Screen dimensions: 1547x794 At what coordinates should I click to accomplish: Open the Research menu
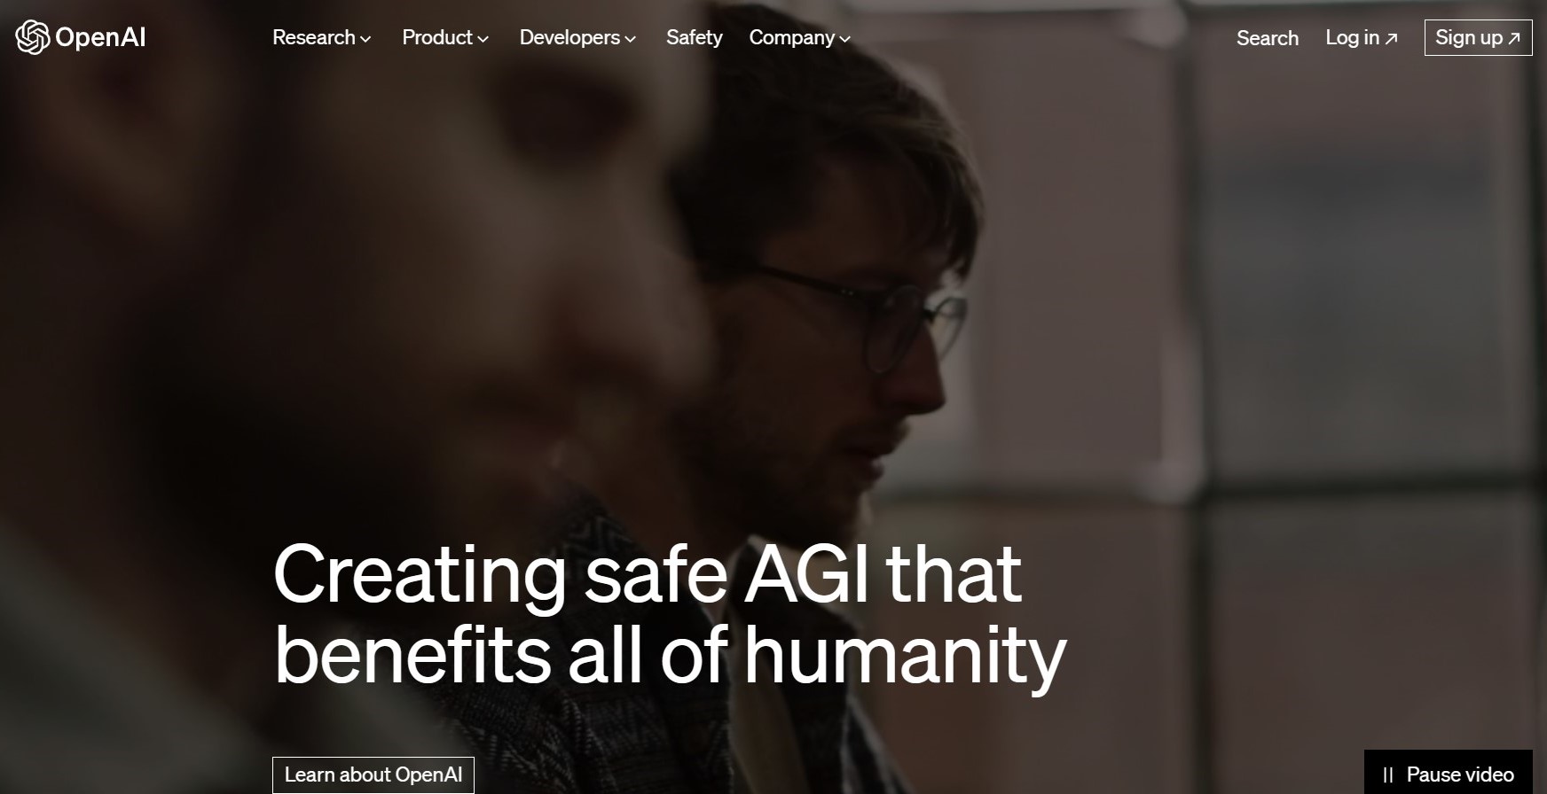pos(322,37)
